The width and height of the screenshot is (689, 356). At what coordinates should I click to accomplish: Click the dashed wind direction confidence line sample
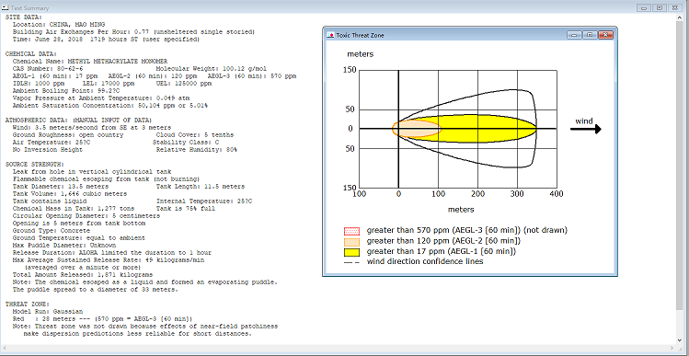pos(351,262)
